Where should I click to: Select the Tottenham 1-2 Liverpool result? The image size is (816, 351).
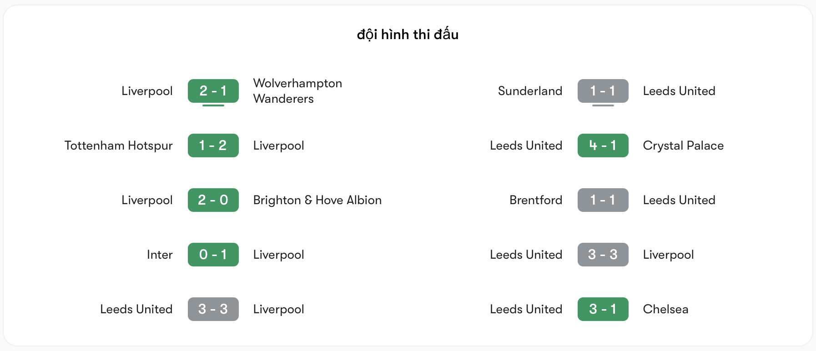pos(213,145)
